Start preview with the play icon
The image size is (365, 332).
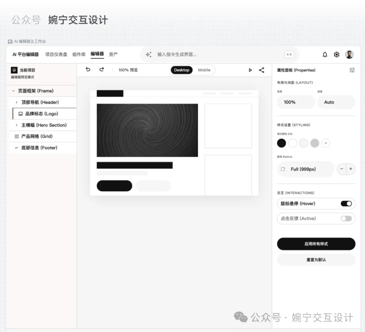(x=250, y=70)
